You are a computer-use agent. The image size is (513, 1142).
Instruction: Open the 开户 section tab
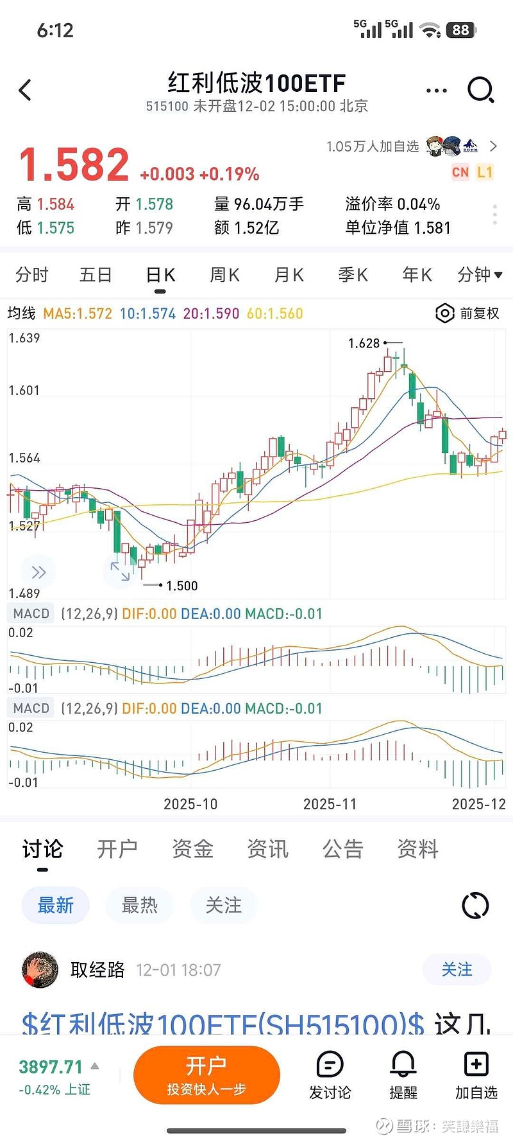coord(117,849)
